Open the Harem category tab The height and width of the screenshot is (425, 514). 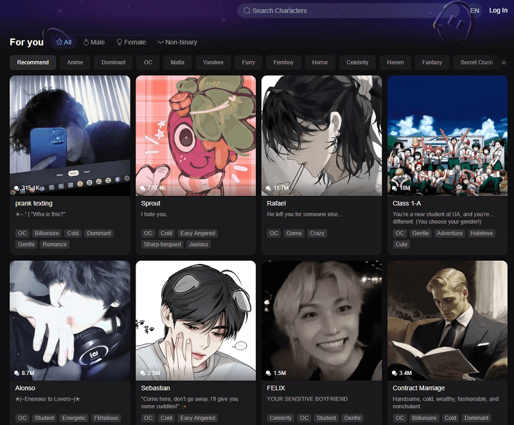pyautogui.click(x=395, y=62)
